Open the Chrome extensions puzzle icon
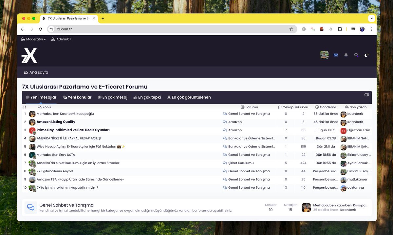The width and height of the screenshot is (393, 235). tap(340, 29)
